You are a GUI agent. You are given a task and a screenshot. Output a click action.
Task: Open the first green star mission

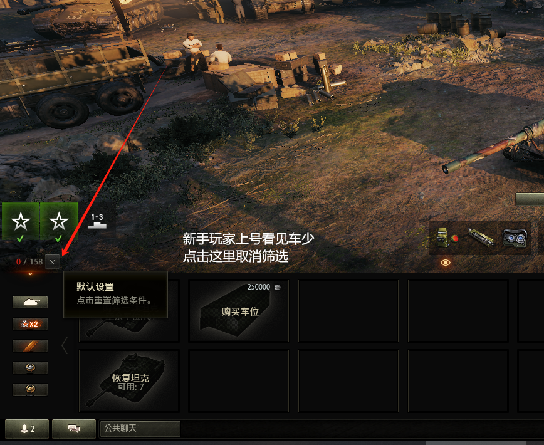21,222
